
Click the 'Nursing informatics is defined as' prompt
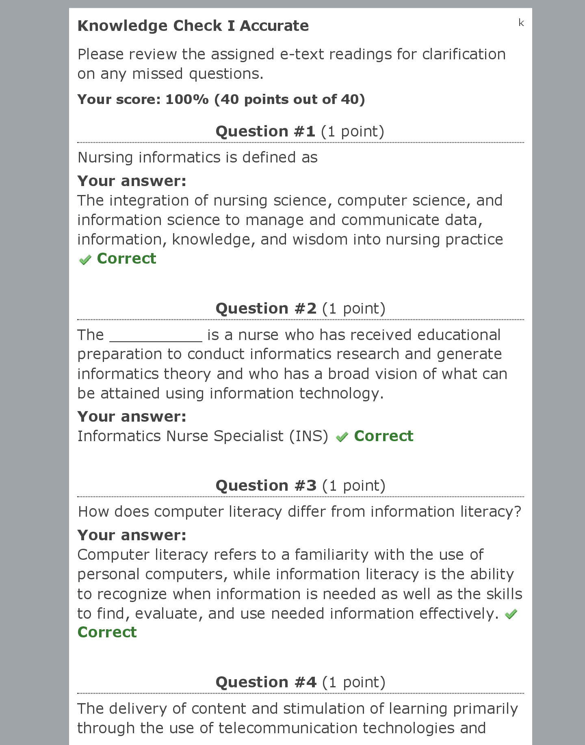pos(197,157)
